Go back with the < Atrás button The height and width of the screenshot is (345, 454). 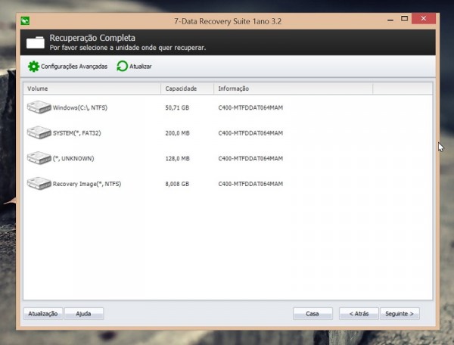[x=359, y=313]
